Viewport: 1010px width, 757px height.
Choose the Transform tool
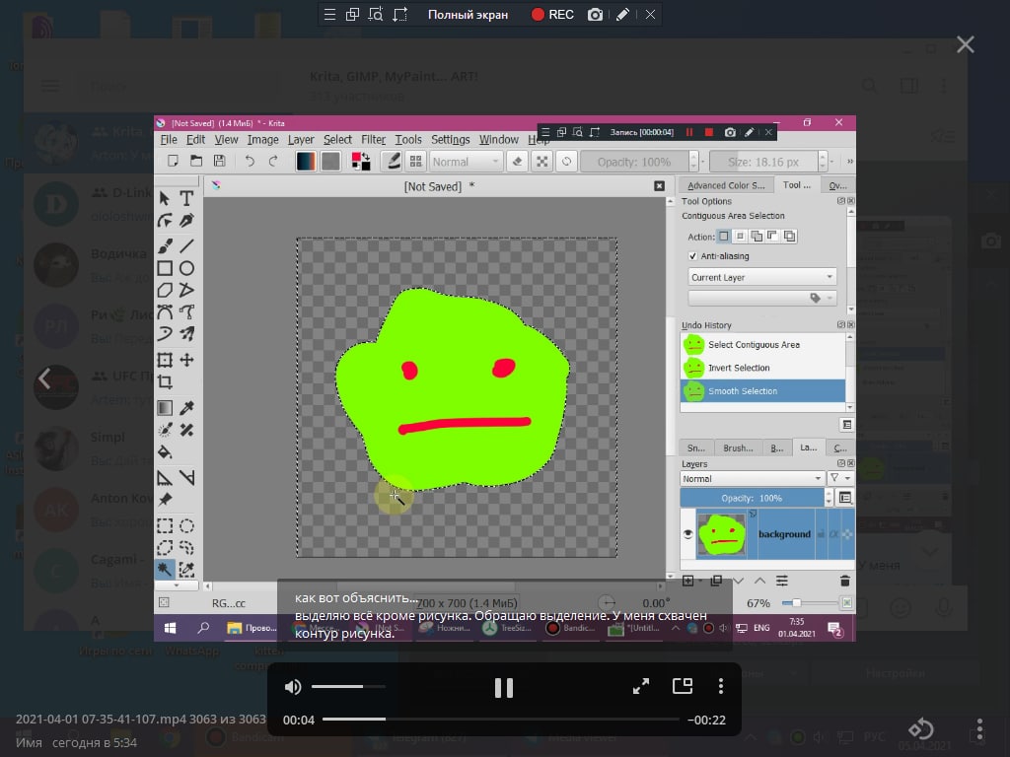pyautogui.click(x=165, y=360)
